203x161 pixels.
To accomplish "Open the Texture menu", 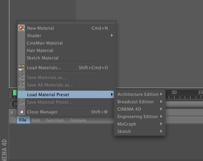I will click(x=78, y=120).
